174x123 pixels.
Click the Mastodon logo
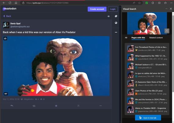point(9,9)
